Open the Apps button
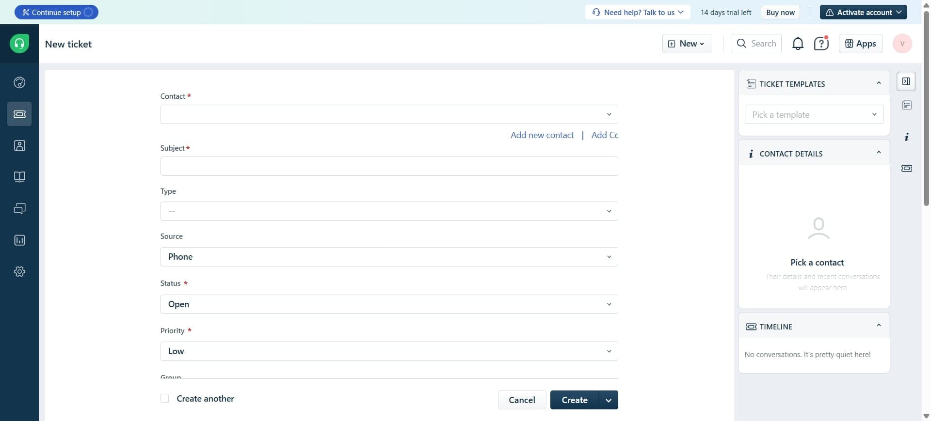Viewport: 931px width, 421px height. pos(860,44)
